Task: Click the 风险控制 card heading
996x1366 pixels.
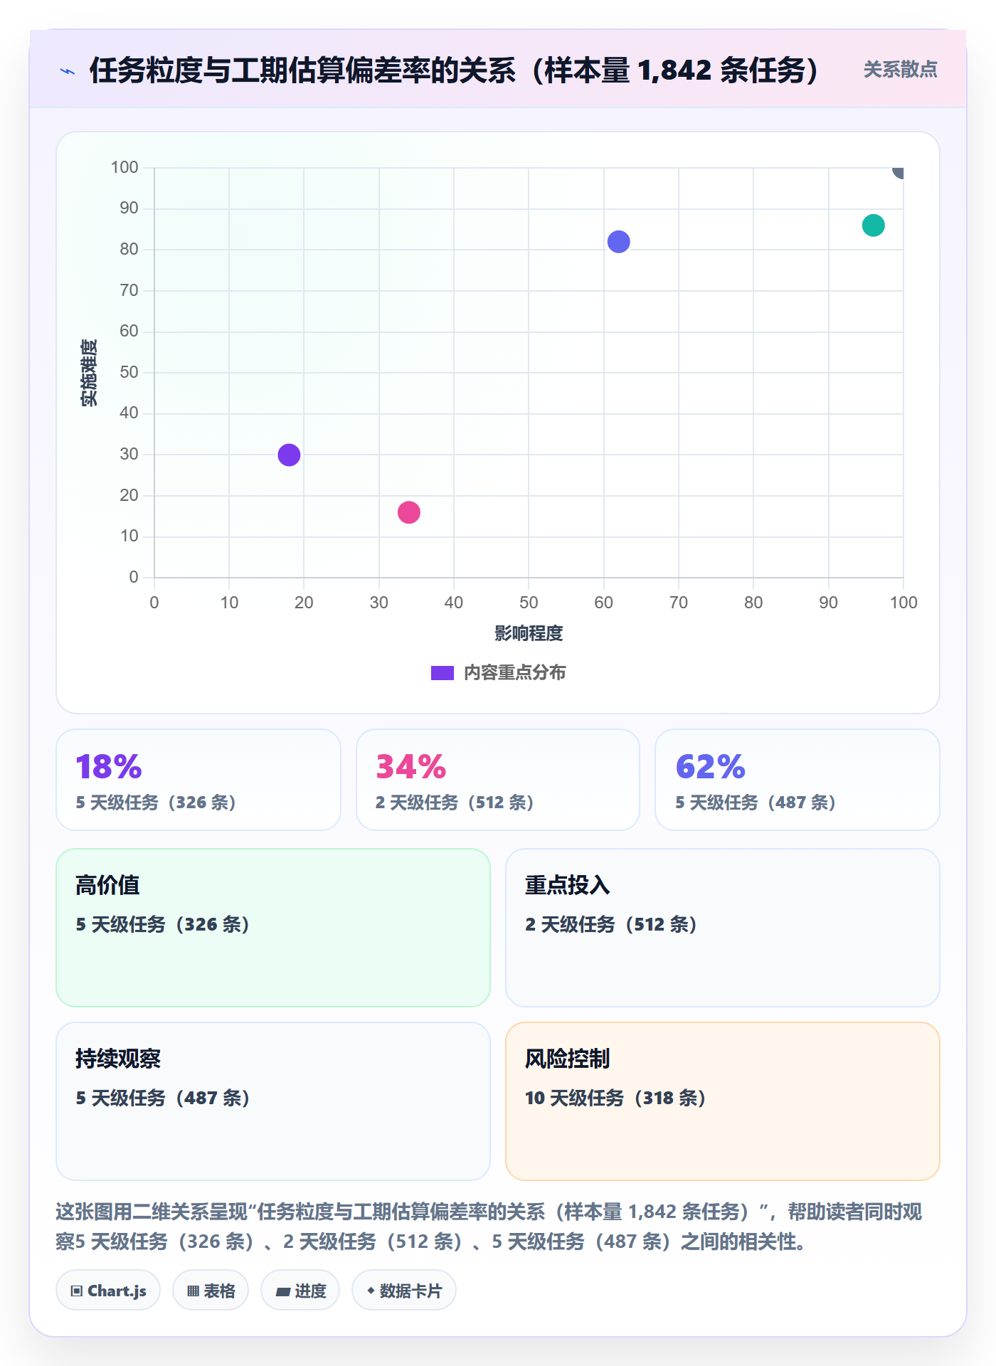Action: [x=568, y=1059]
